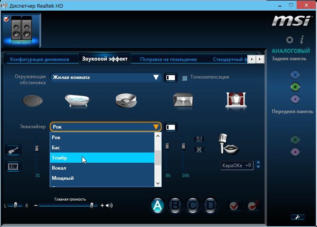Click the 8k equalizer band slider
The width and height of the screenshot is (317, 227).
167,146
